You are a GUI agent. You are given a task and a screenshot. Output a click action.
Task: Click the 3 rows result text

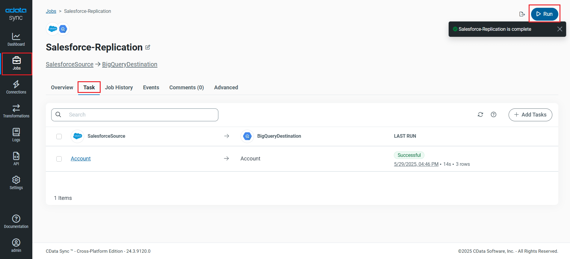[x=463, y=164]
